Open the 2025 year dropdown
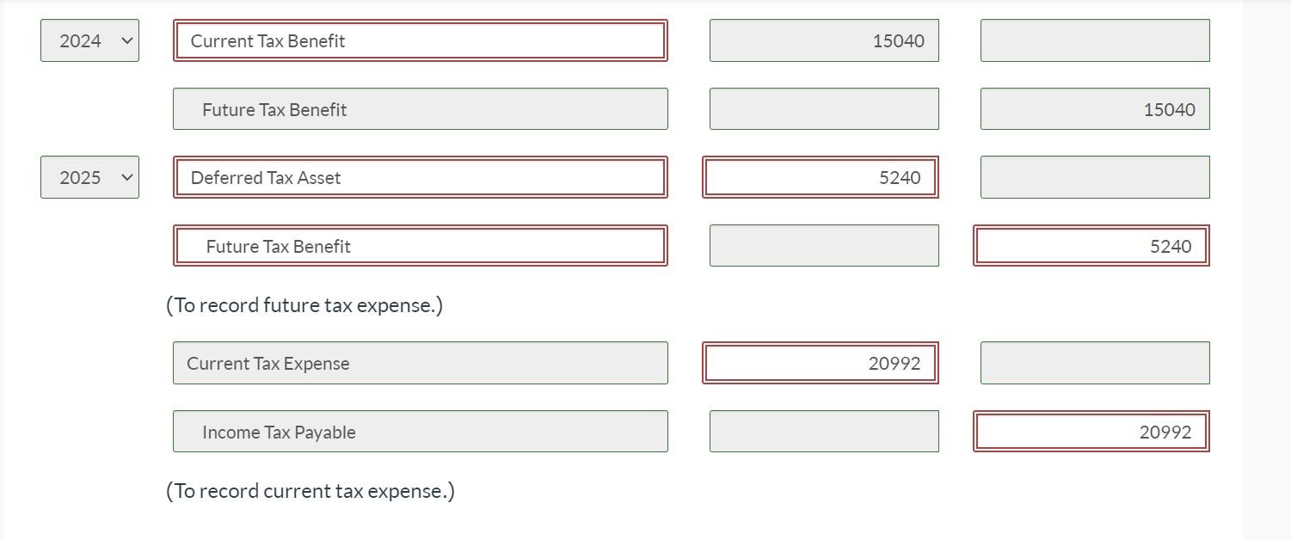Screen dimensions: 1291x540 tap(89, 177)
